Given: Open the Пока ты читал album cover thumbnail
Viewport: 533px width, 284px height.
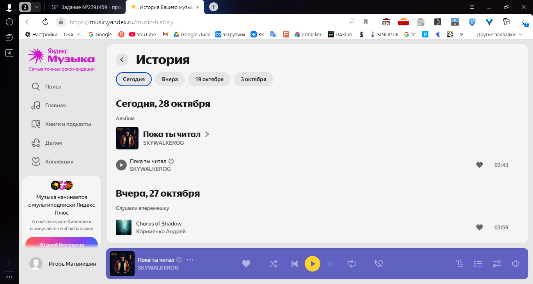Looking at the screenshot, I should [127, 138].
